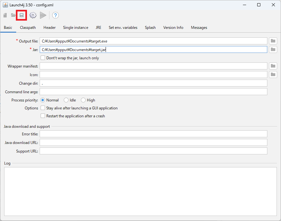Select Normal process priority
The width and height of the screenshot is (281, 221).
click(42, 100)
